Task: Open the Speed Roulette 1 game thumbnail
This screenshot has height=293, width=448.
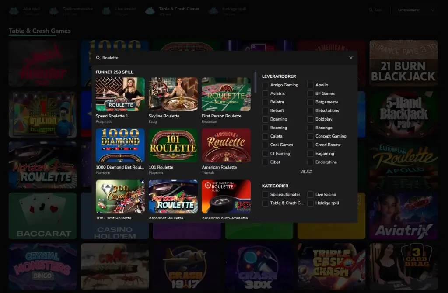Action: point(120,94)
